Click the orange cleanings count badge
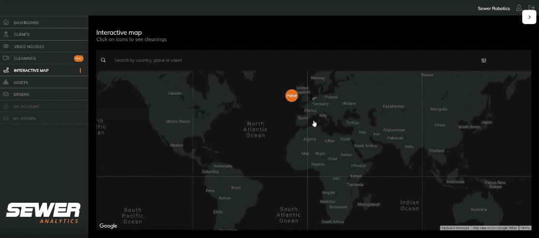Viewport: 539px width, 238px height. 78,58
